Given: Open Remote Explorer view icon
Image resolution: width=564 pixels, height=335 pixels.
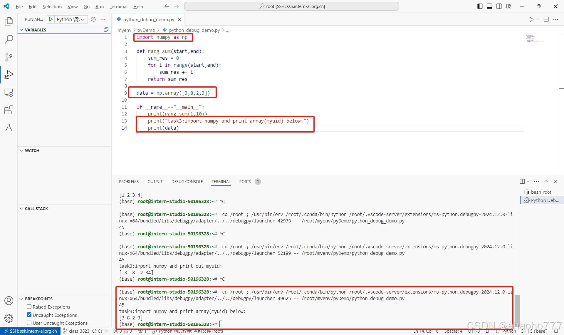Looking at the screenshot, I should tap(9, 93).
